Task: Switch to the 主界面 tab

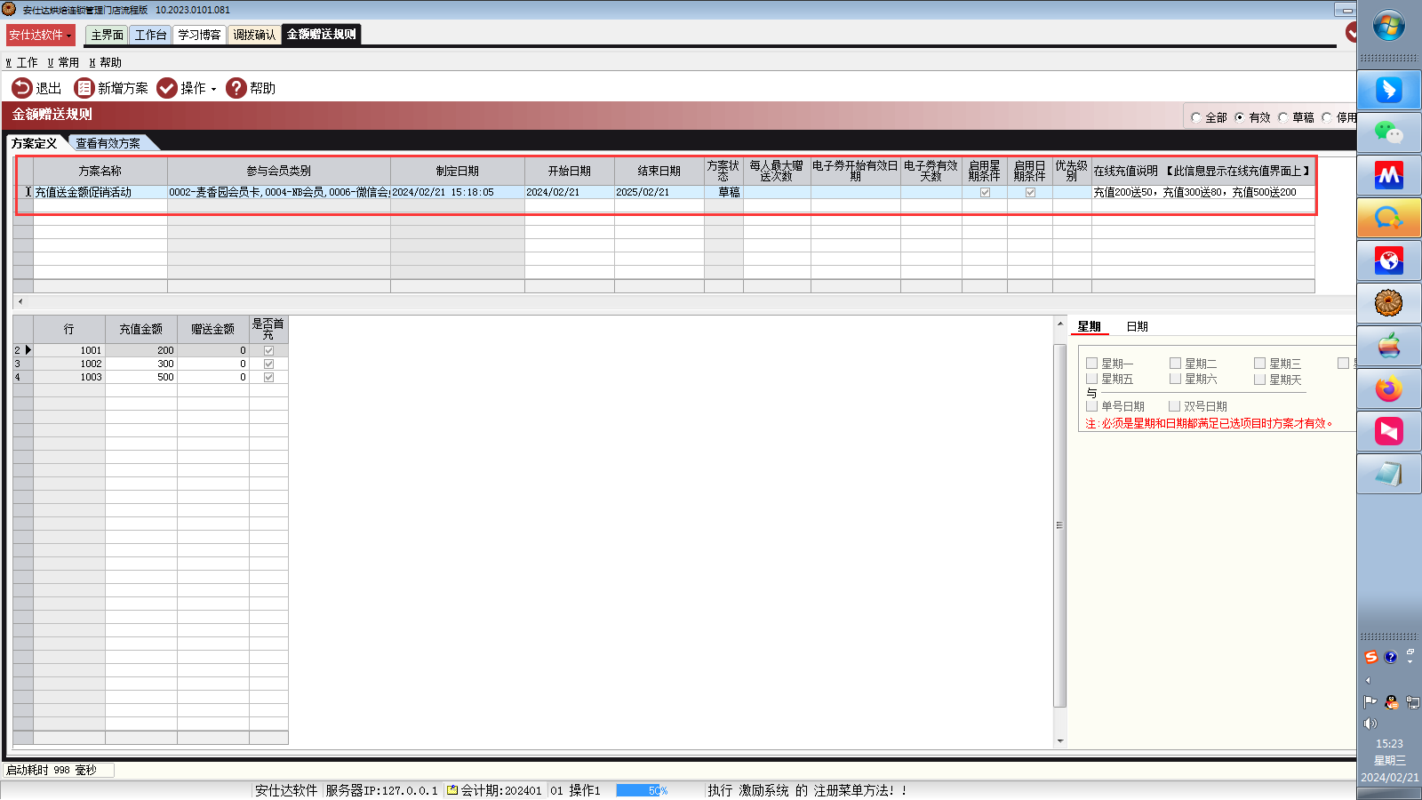Action: point(108,35)
